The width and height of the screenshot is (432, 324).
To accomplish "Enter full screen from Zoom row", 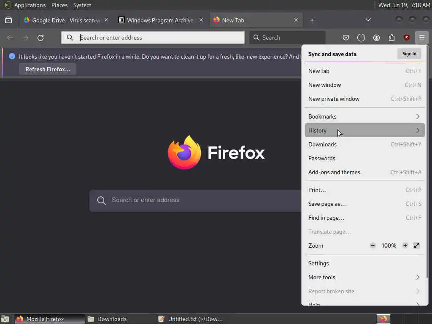I will point(416,246).
